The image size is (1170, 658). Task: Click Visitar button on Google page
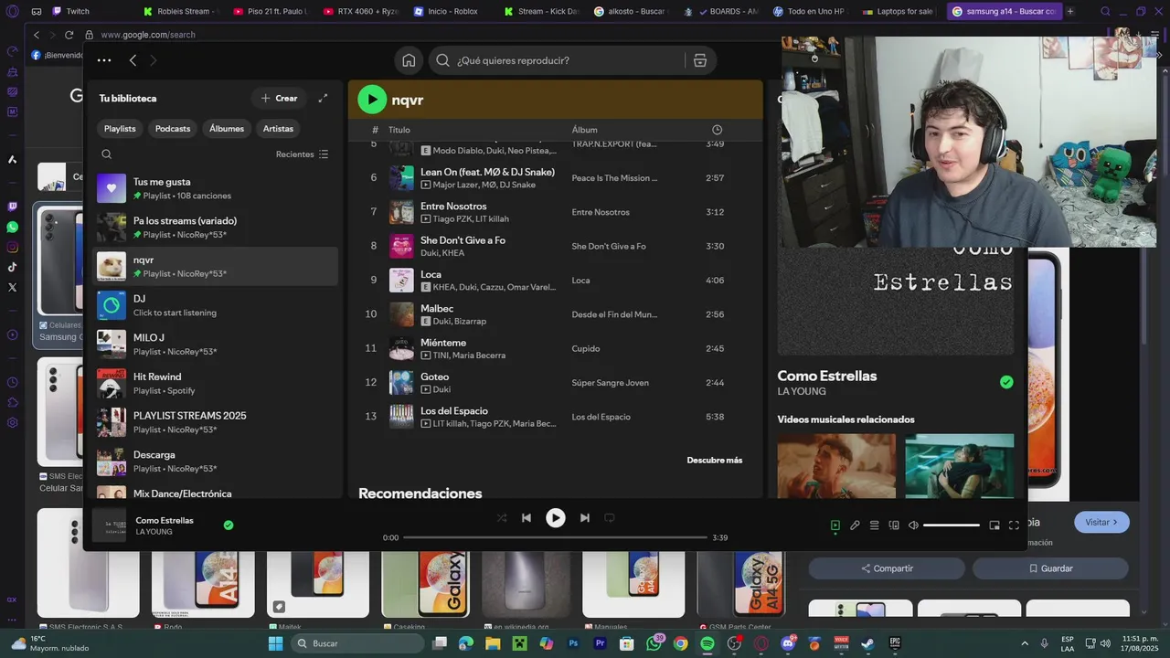1101,522
